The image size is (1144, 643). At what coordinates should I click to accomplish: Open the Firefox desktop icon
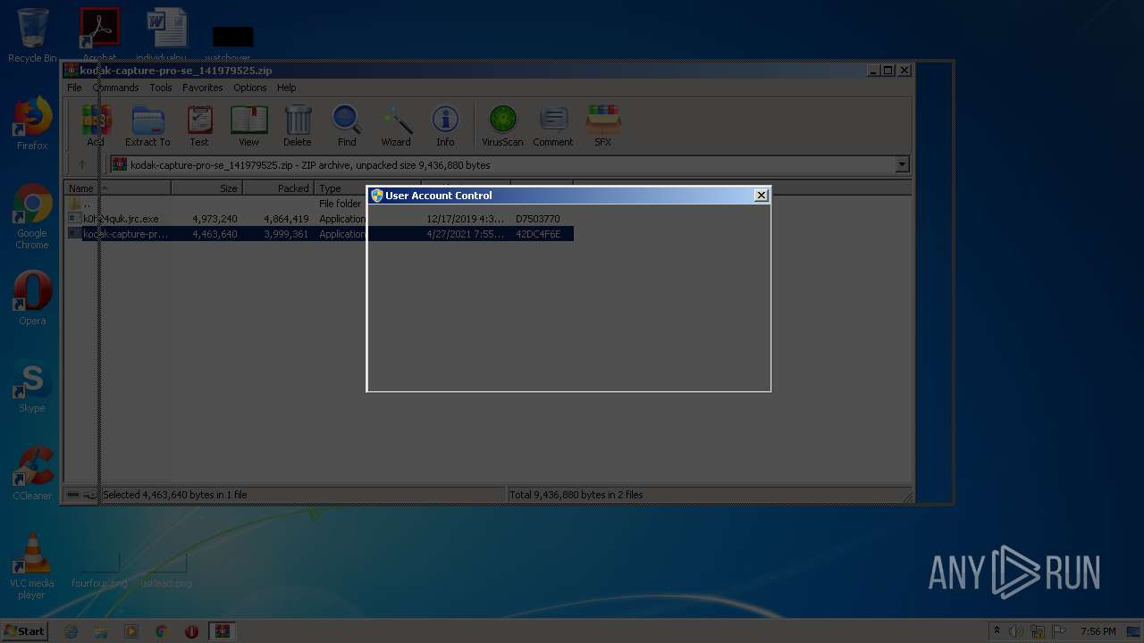pos(32,123)
